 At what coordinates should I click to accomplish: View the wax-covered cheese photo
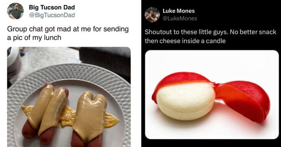point(212,94)
